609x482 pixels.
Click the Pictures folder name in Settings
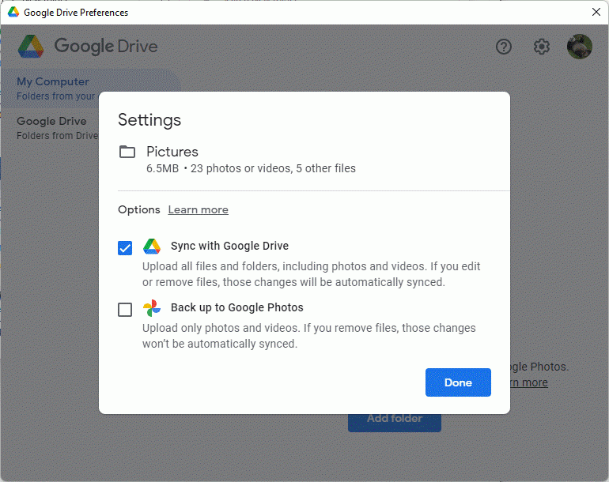point(172,152)
